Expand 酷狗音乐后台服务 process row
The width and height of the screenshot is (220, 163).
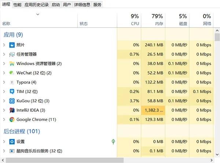click(x=4, y=151)
